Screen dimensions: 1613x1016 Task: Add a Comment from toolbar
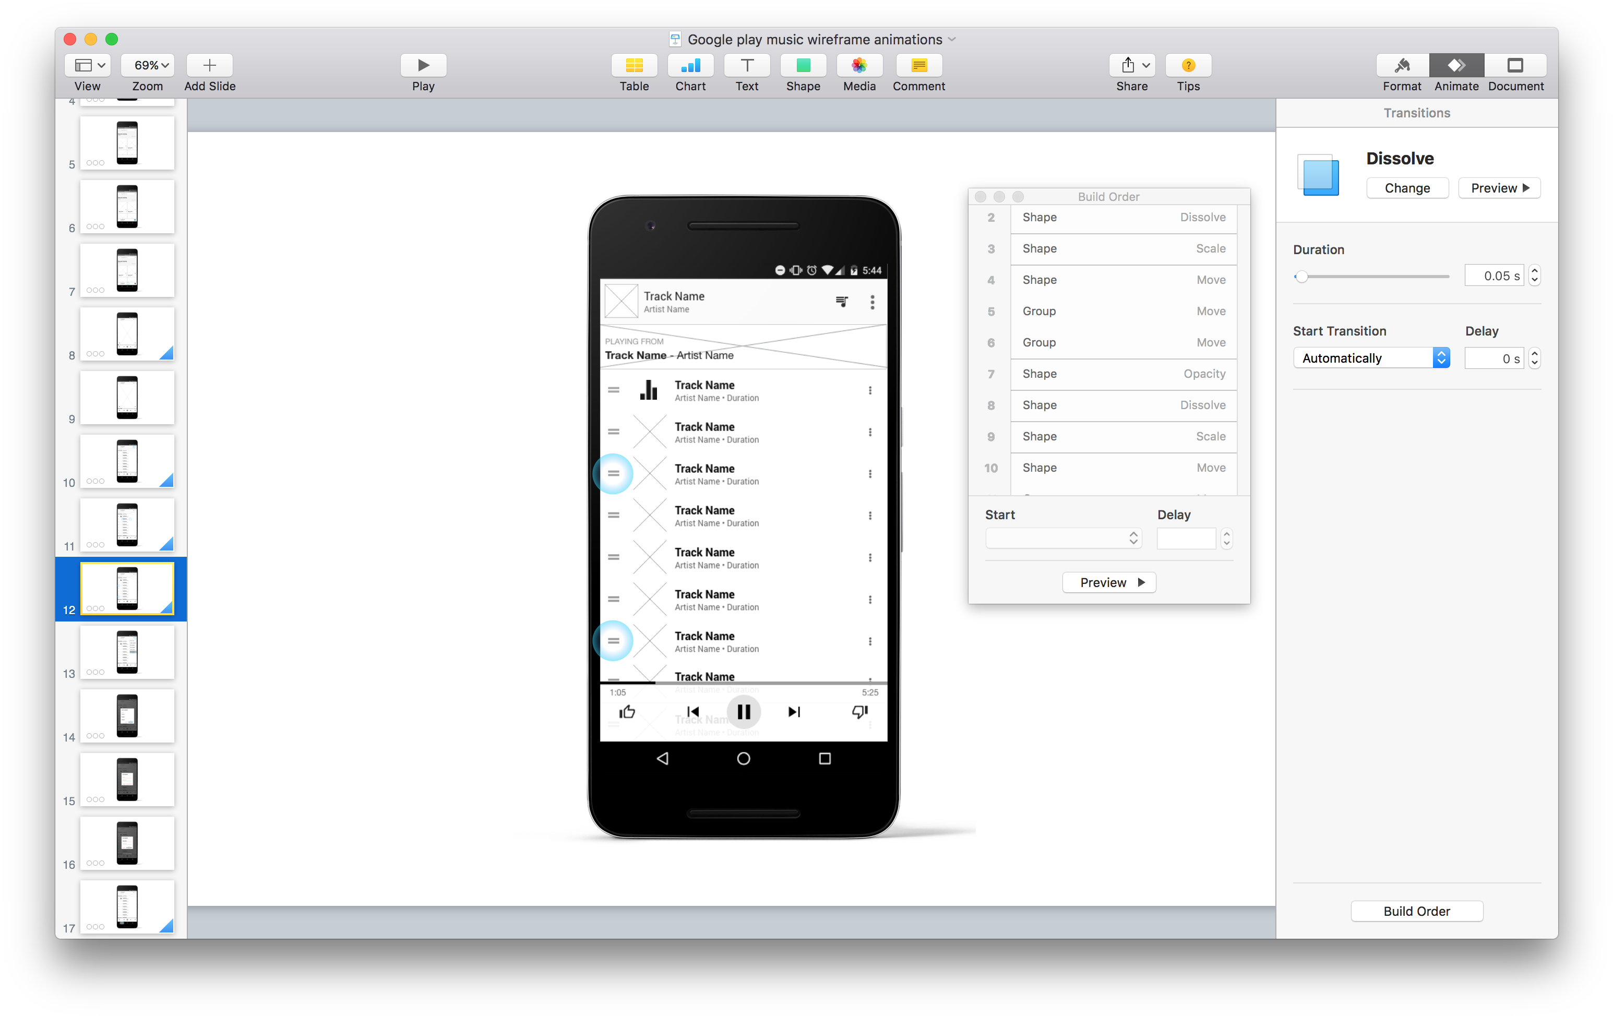[919, 66]
